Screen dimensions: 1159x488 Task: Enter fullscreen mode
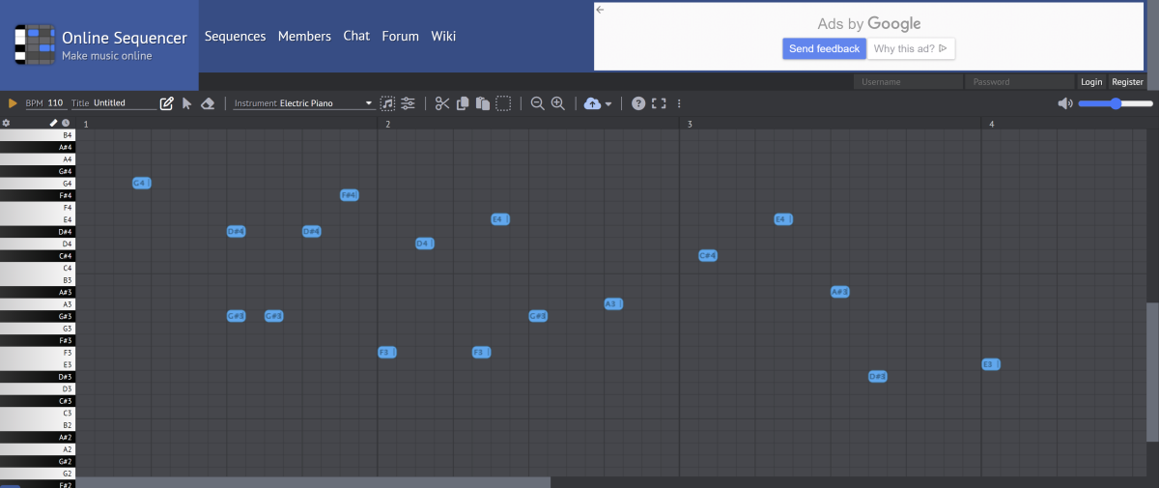point(660,103)
